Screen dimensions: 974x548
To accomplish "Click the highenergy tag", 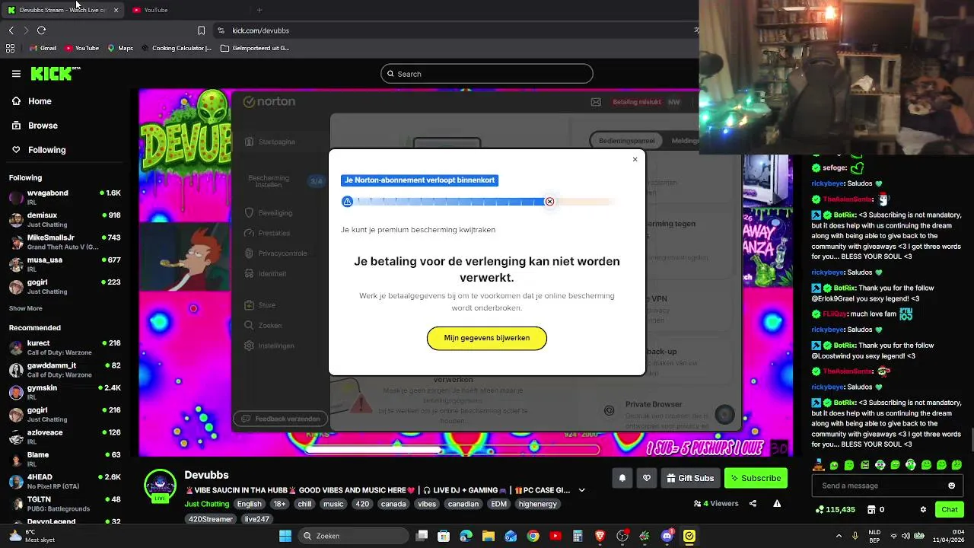I will (x=538, y=504).
